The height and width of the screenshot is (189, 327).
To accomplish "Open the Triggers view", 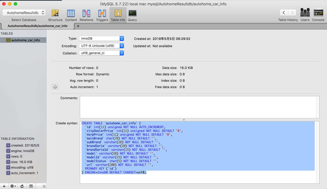I will pos(102,15).
